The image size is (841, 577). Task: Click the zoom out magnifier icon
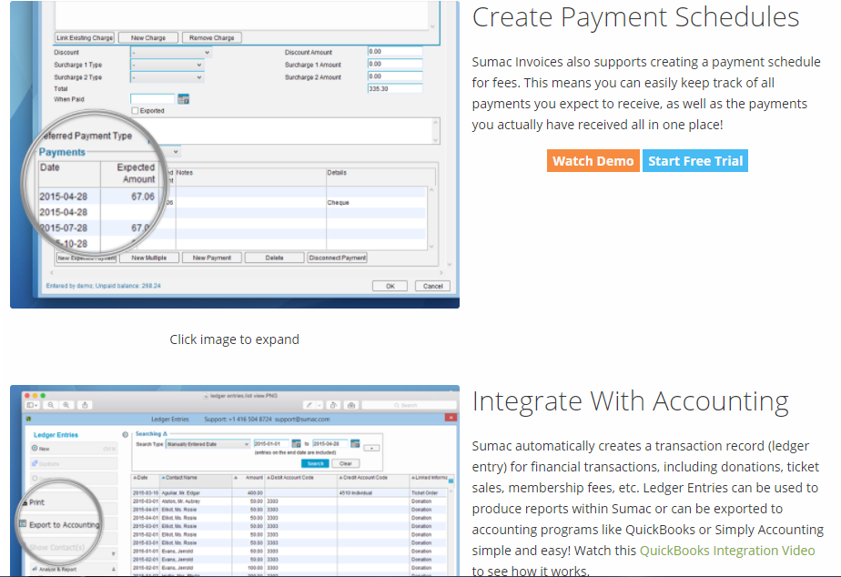[x=50, y=405]
